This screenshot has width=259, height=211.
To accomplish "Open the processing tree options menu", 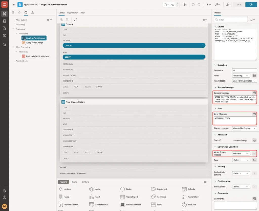I will tap(49, 20).
